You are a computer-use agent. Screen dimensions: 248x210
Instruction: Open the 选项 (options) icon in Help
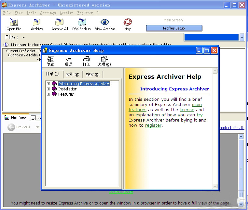(104, 59)
